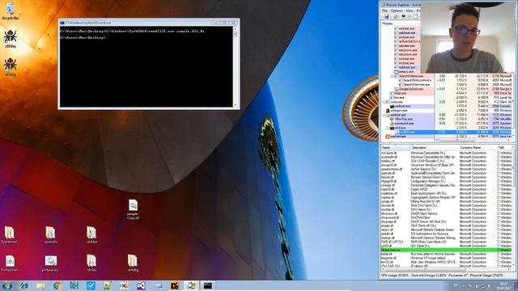Sort DLL list by Name column header
The image size is (518, 291).
click(x=395, y=147)
